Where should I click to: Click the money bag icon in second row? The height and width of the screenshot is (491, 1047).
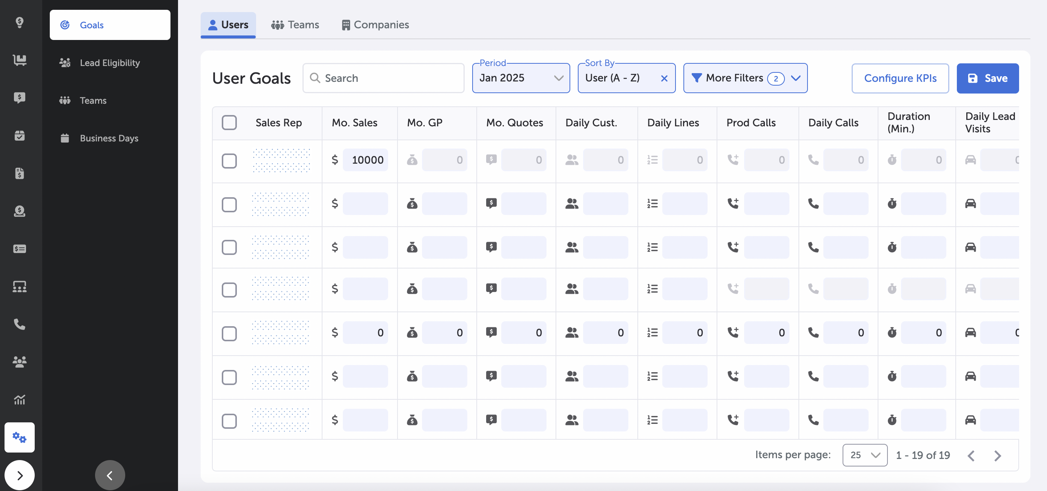(412, 203)
